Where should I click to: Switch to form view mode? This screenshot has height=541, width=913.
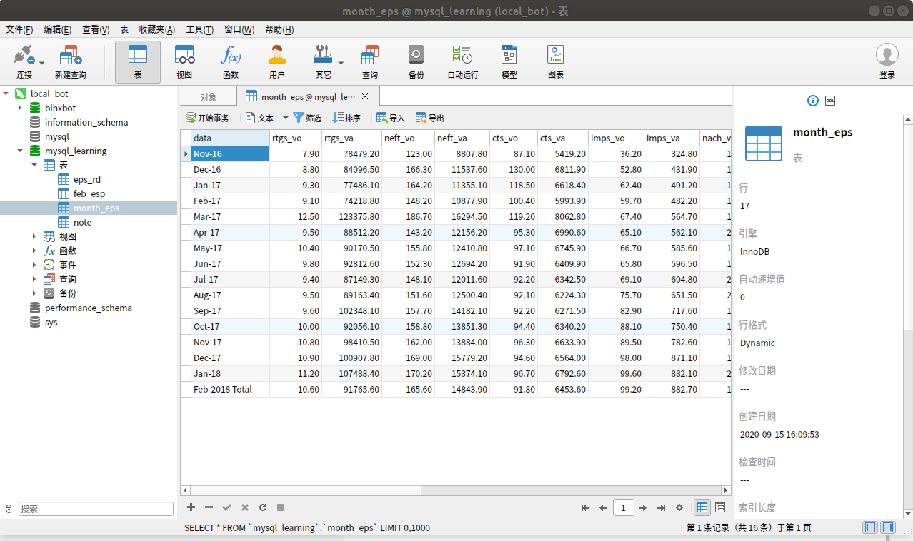click(720, 507)
